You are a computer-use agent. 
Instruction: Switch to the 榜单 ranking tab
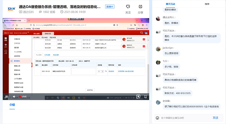[x=207, y=4]
